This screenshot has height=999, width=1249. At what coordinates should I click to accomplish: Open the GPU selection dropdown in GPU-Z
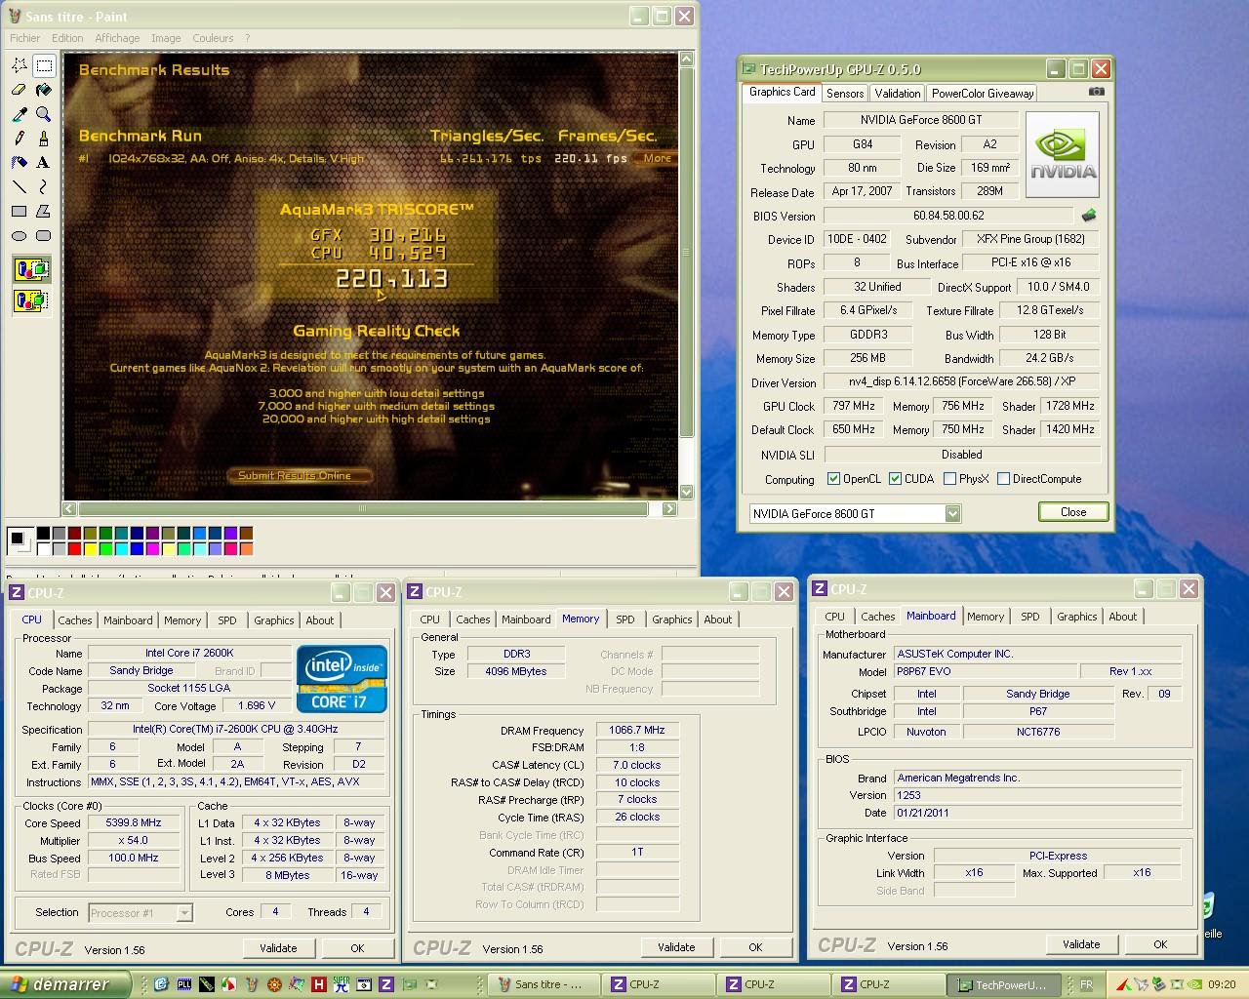pyautogui.click(x=952, y=513)
